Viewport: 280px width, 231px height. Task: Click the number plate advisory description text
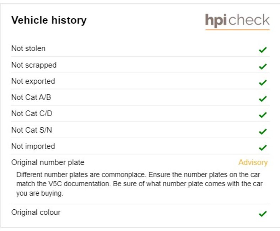pyautogui.click(x=139, y=184)
